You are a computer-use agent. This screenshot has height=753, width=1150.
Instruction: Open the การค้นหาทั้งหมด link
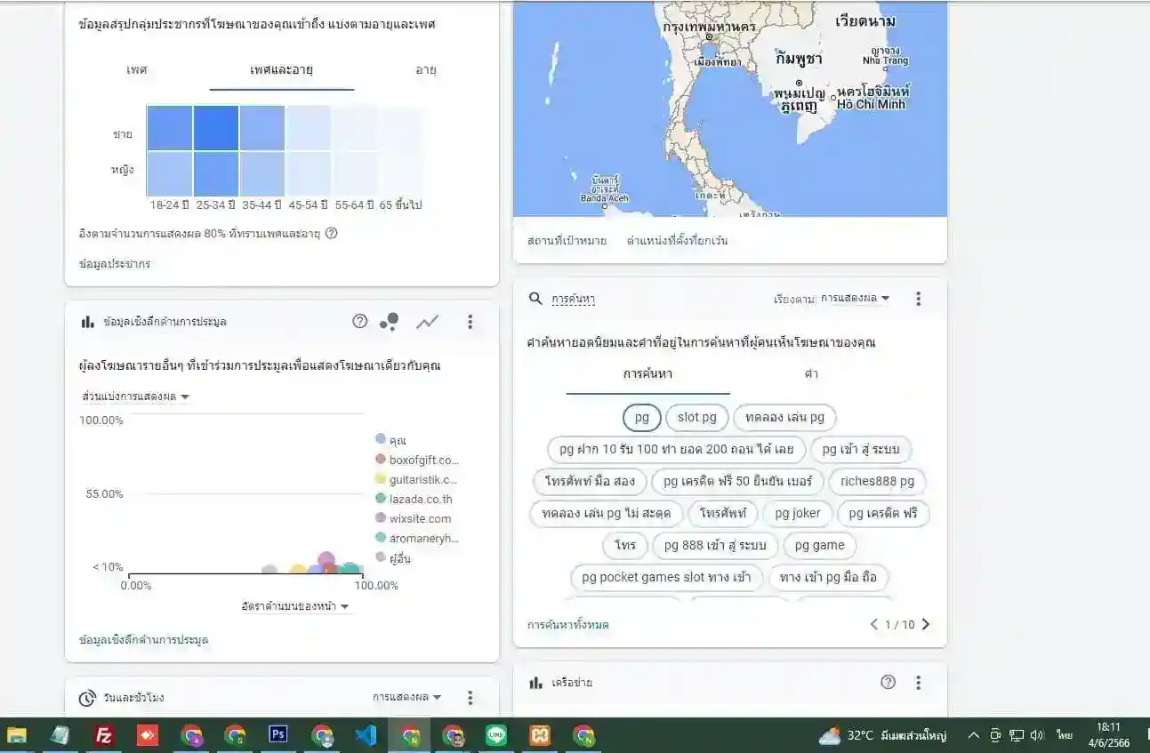click(567, 625)
